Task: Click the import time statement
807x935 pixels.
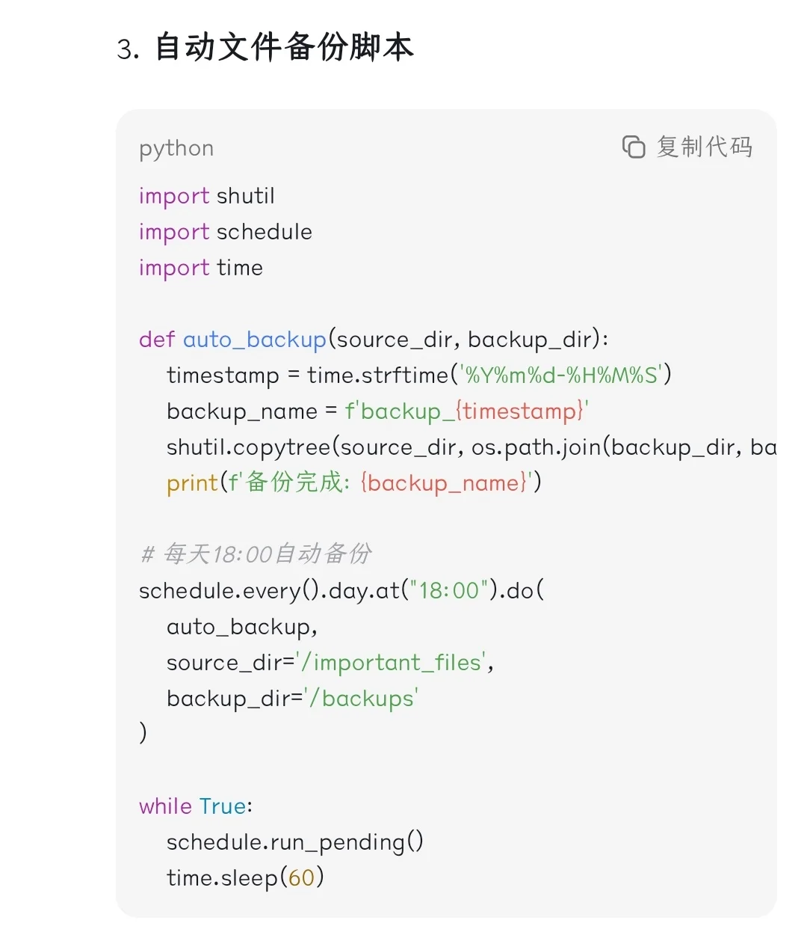Action: pos(200,268)
